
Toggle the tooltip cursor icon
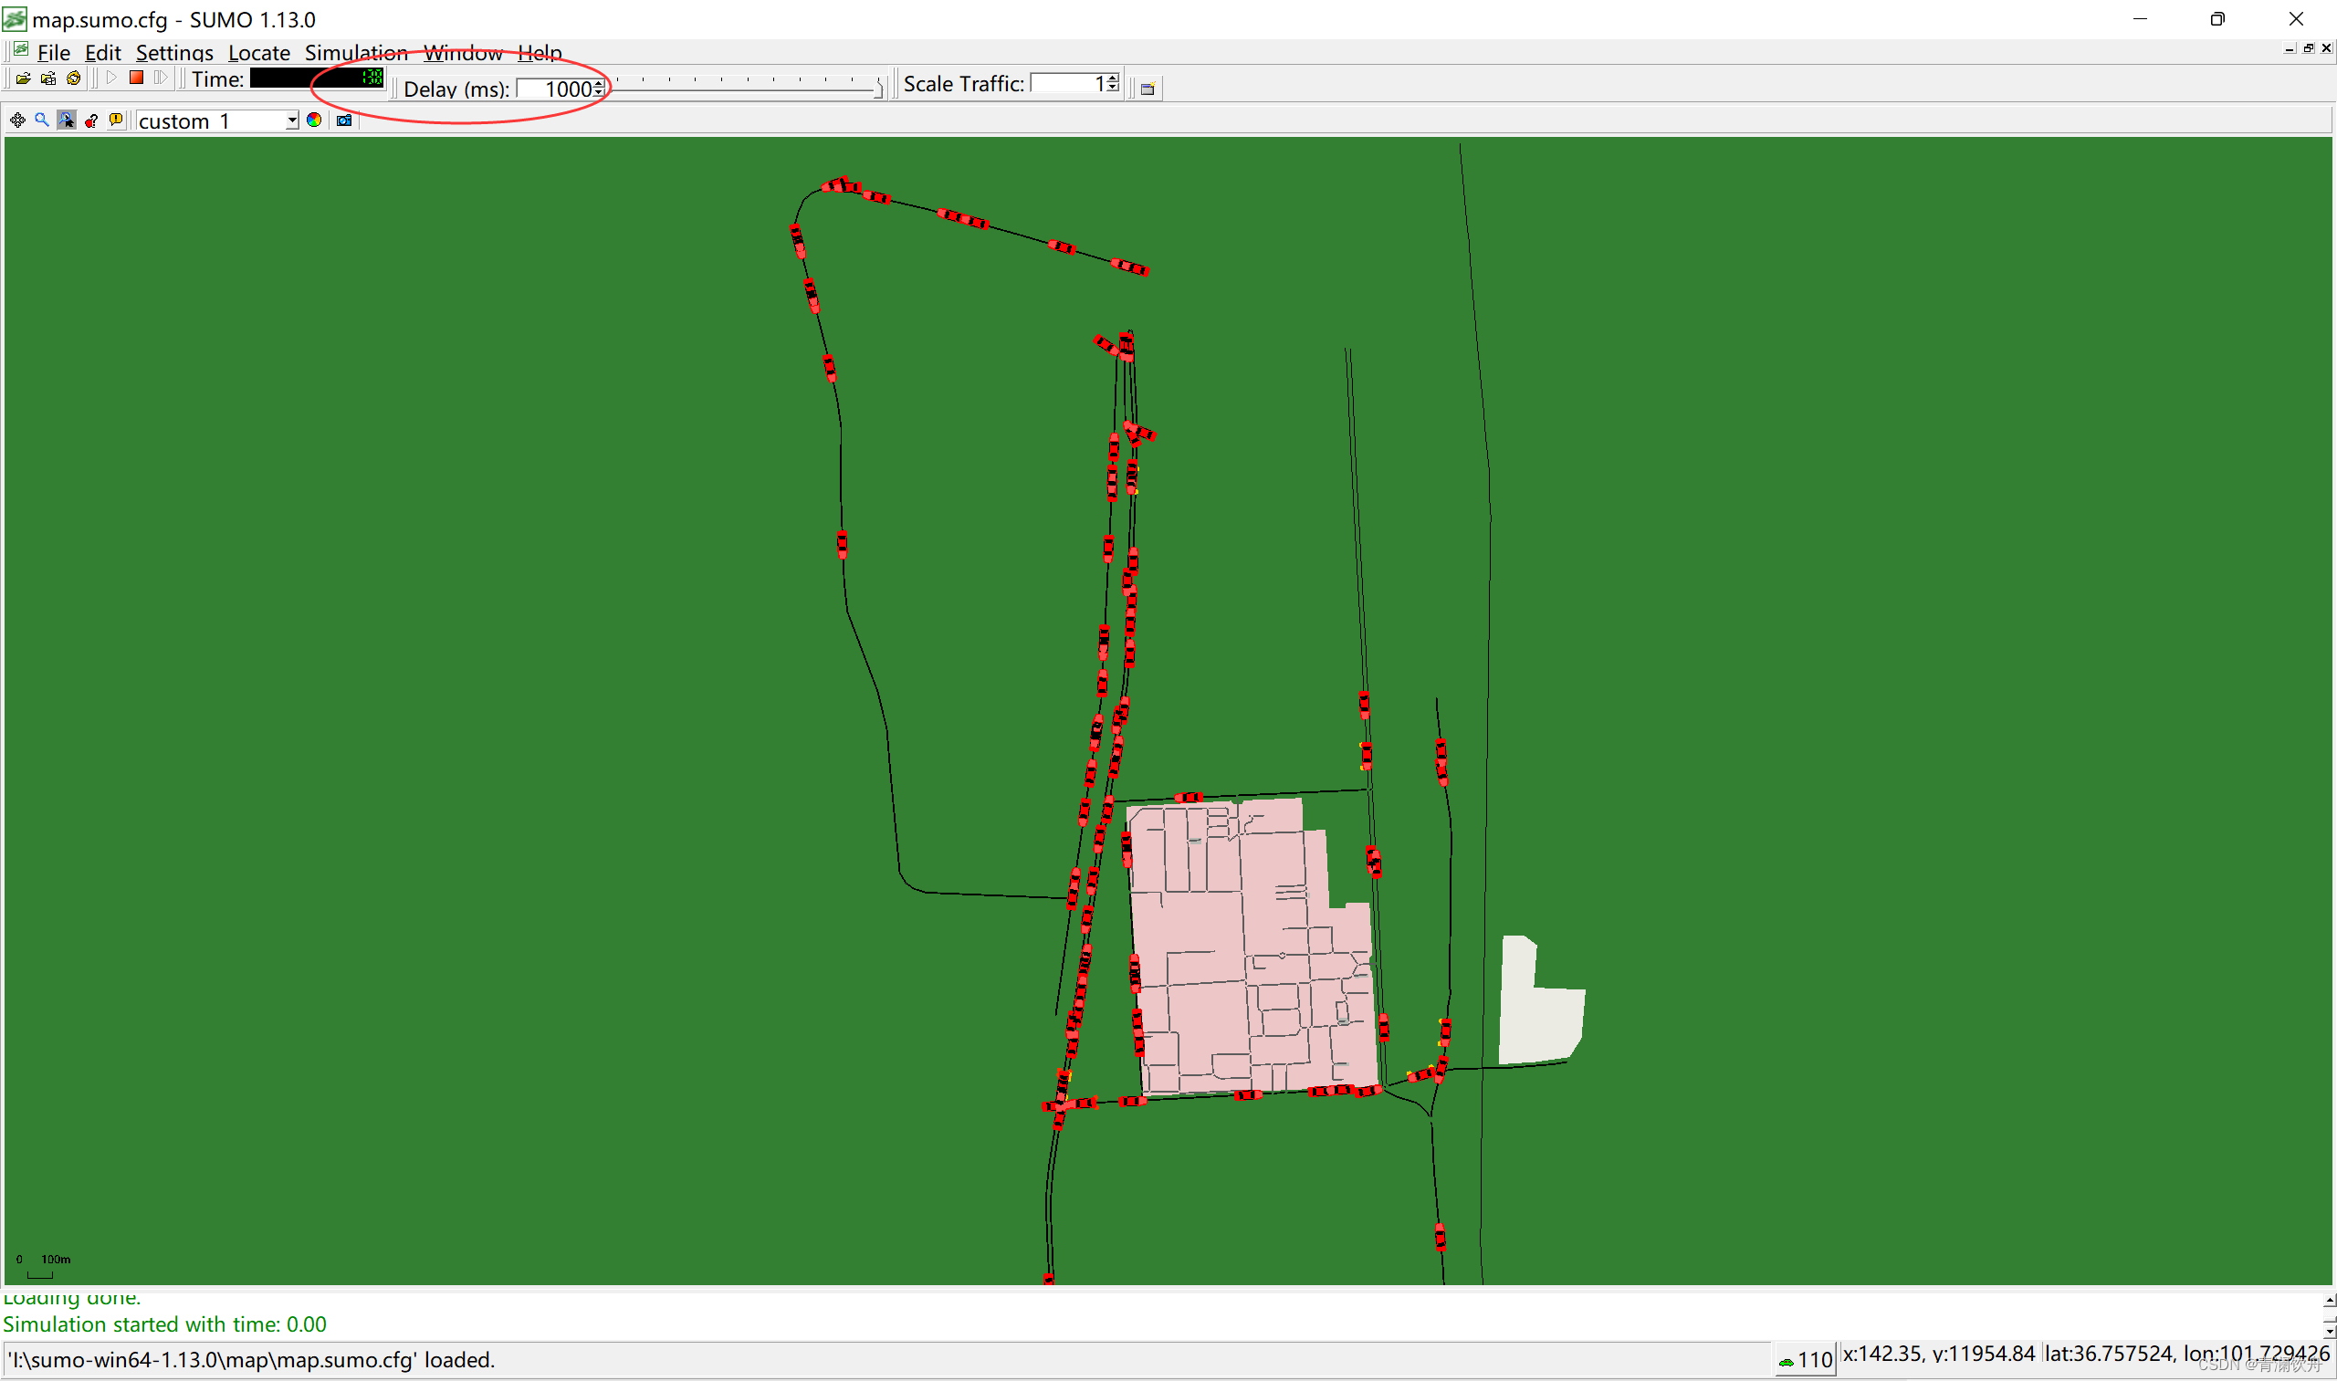click(66, 120)
